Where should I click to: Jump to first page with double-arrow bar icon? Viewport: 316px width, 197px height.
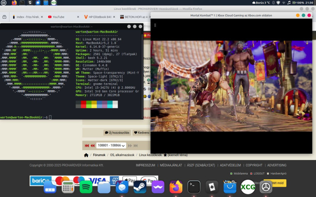pos(87,145)
